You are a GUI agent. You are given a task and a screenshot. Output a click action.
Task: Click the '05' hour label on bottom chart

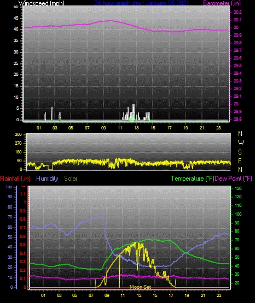74,295
